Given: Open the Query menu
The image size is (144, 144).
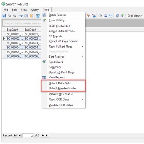Looking at the screenshot, I should pos(35,10).
